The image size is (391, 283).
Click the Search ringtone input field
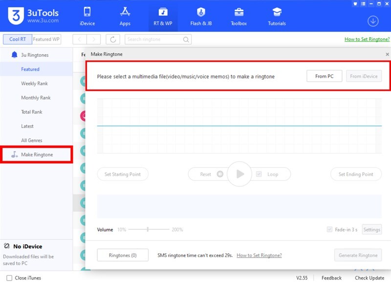click(153, 40)
